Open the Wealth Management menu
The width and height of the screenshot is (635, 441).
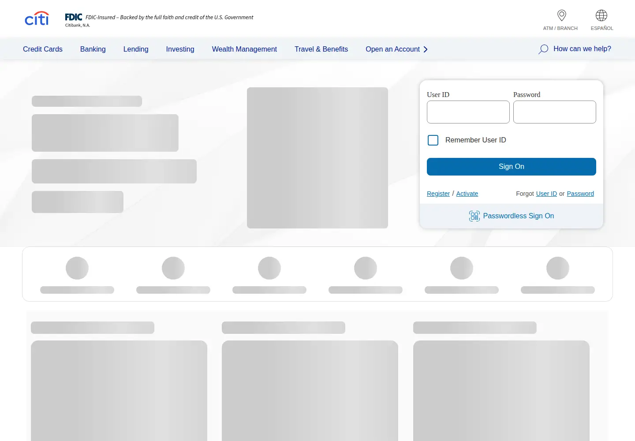pos(244,49)
